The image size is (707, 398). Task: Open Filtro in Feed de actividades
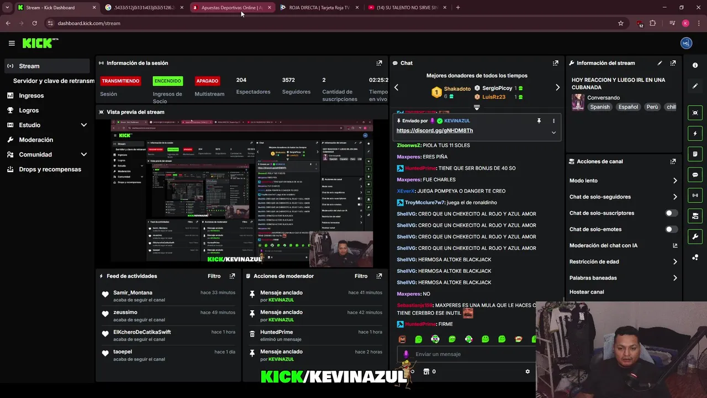click(214, 276)
